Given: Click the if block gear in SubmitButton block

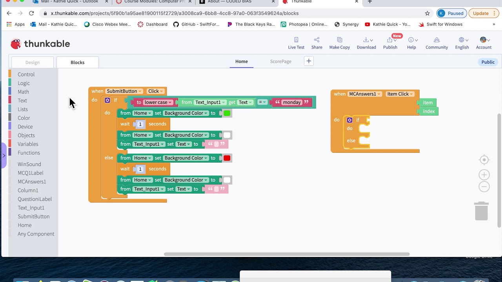Looking at the screenshot, I should (107, 100).
